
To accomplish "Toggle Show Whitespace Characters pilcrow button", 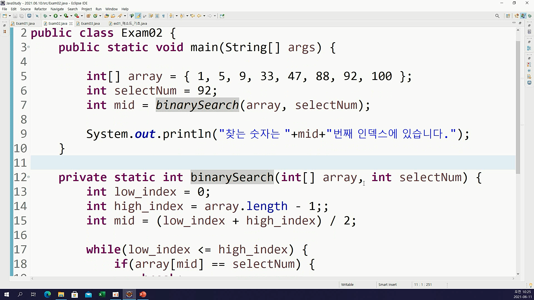I will [x=164, y=16].
